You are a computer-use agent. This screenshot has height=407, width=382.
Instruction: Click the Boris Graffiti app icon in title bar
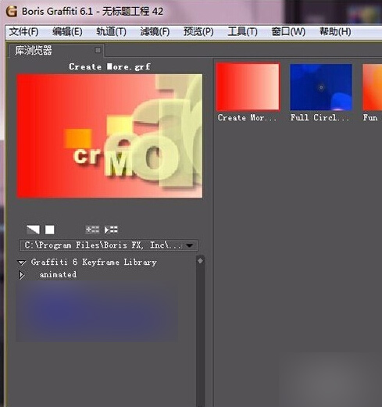coord(12,12)
